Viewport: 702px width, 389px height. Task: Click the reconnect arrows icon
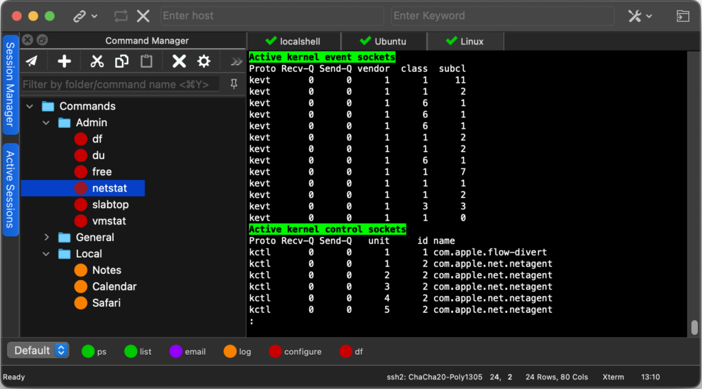[x=121, y=16]
